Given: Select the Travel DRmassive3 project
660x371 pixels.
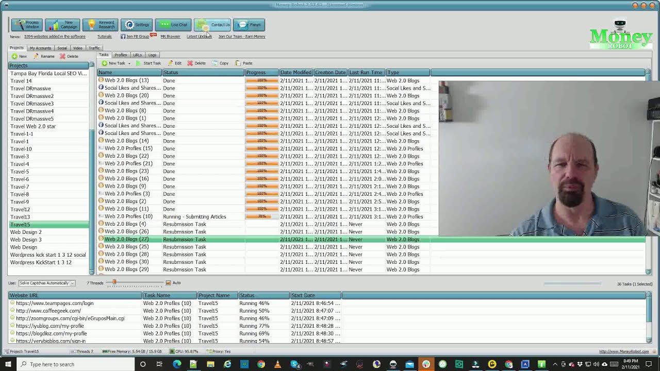Looking at the screenshot, I should (49, 104).
